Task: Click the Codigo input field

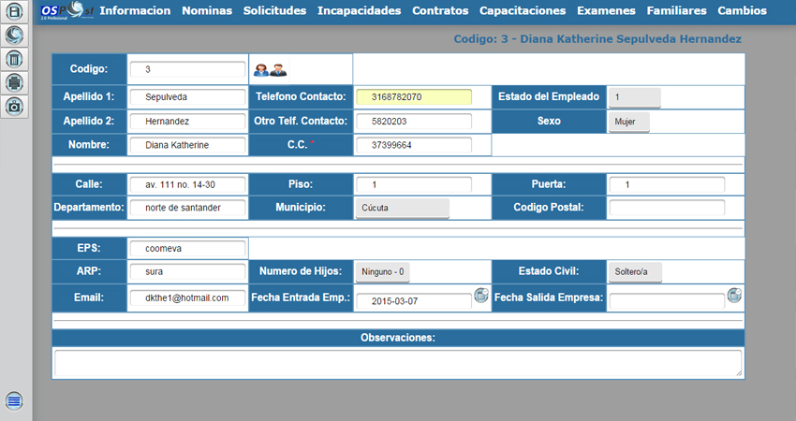Action: point(188,69)
